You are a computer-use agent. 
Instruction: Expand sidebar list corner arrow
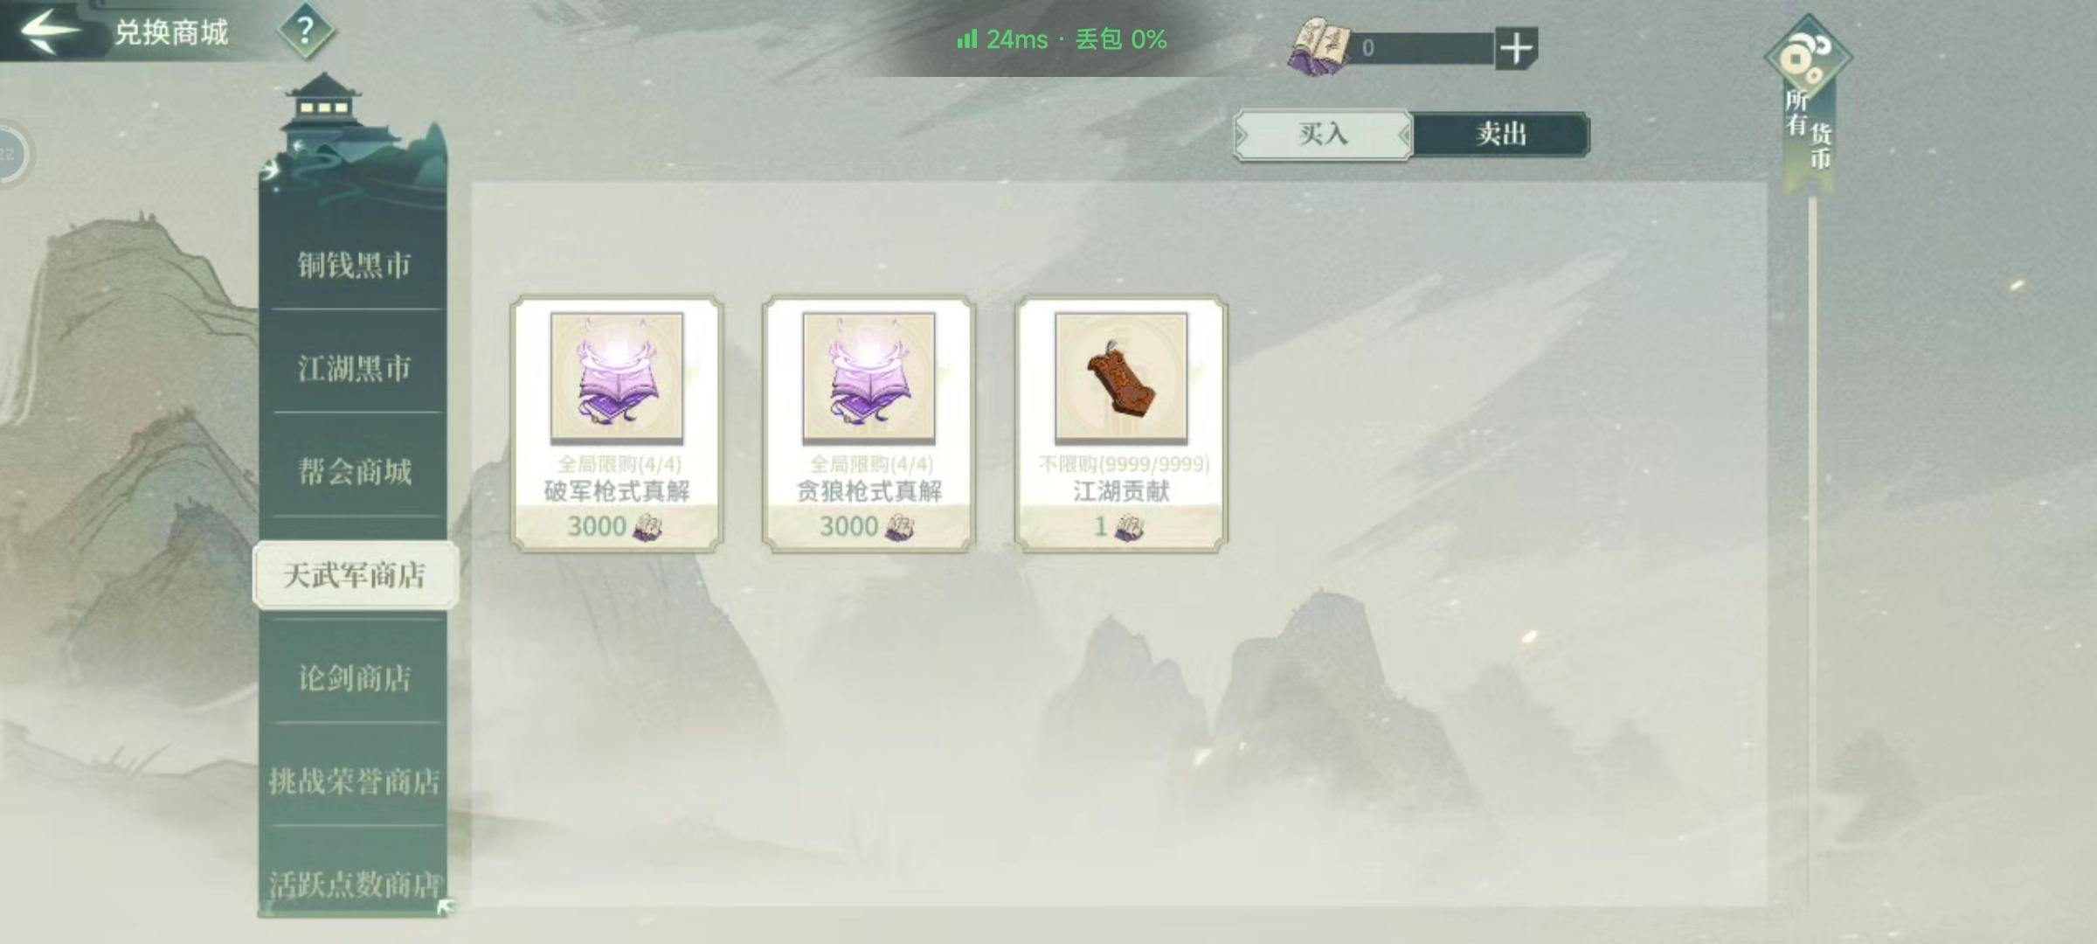445,907
